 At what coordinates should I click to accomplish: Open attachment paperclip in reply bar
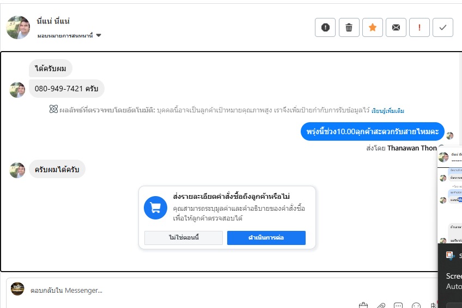point(381,305)
